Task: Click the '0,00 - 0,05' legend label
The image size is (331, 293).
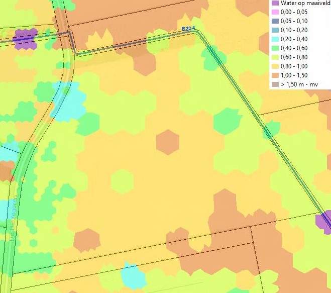Action: tap(294, 12)
